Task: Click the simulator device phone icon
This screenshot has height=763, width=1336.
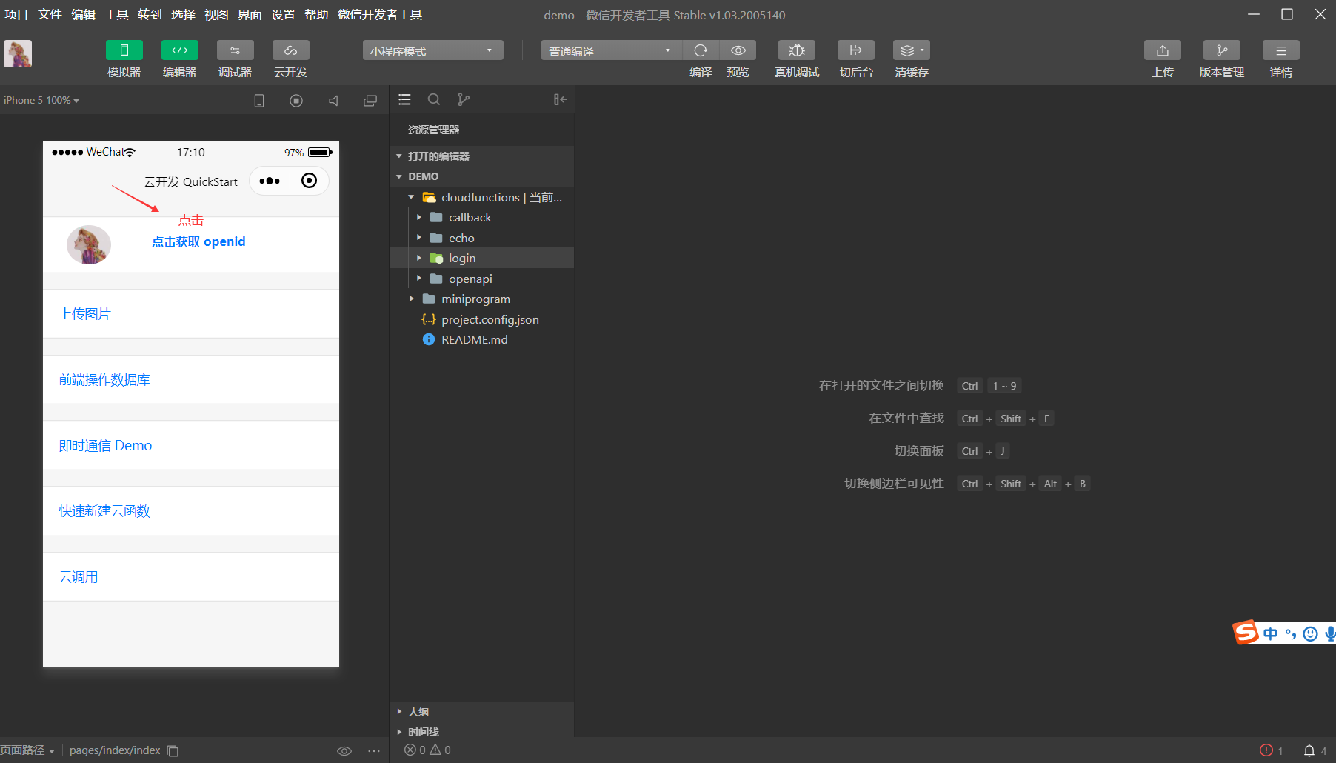Action: (259, 101)
